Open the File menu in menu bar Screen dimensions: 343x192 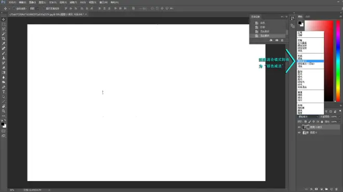point(12,3)
